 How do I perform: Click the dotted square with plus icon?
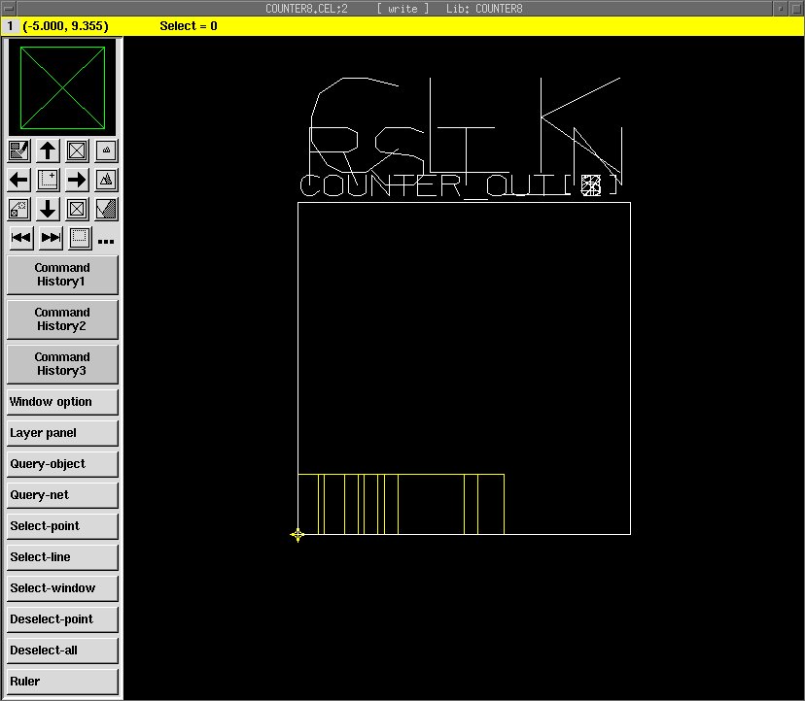pyautogui.click(x=48, y=180)
